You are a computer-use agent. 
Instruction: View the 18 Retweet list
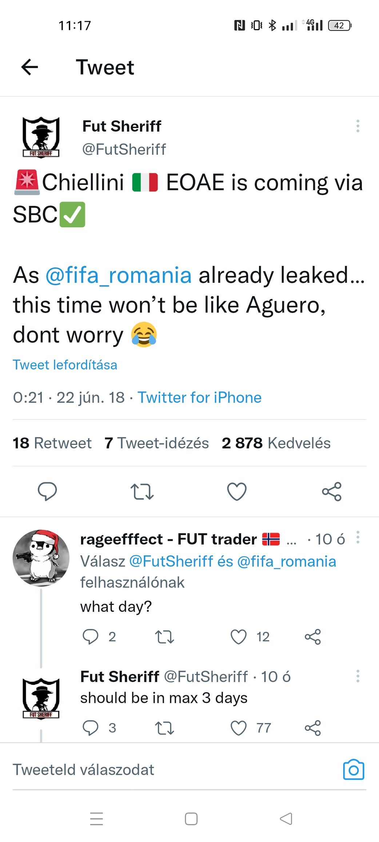coord(52,443)
